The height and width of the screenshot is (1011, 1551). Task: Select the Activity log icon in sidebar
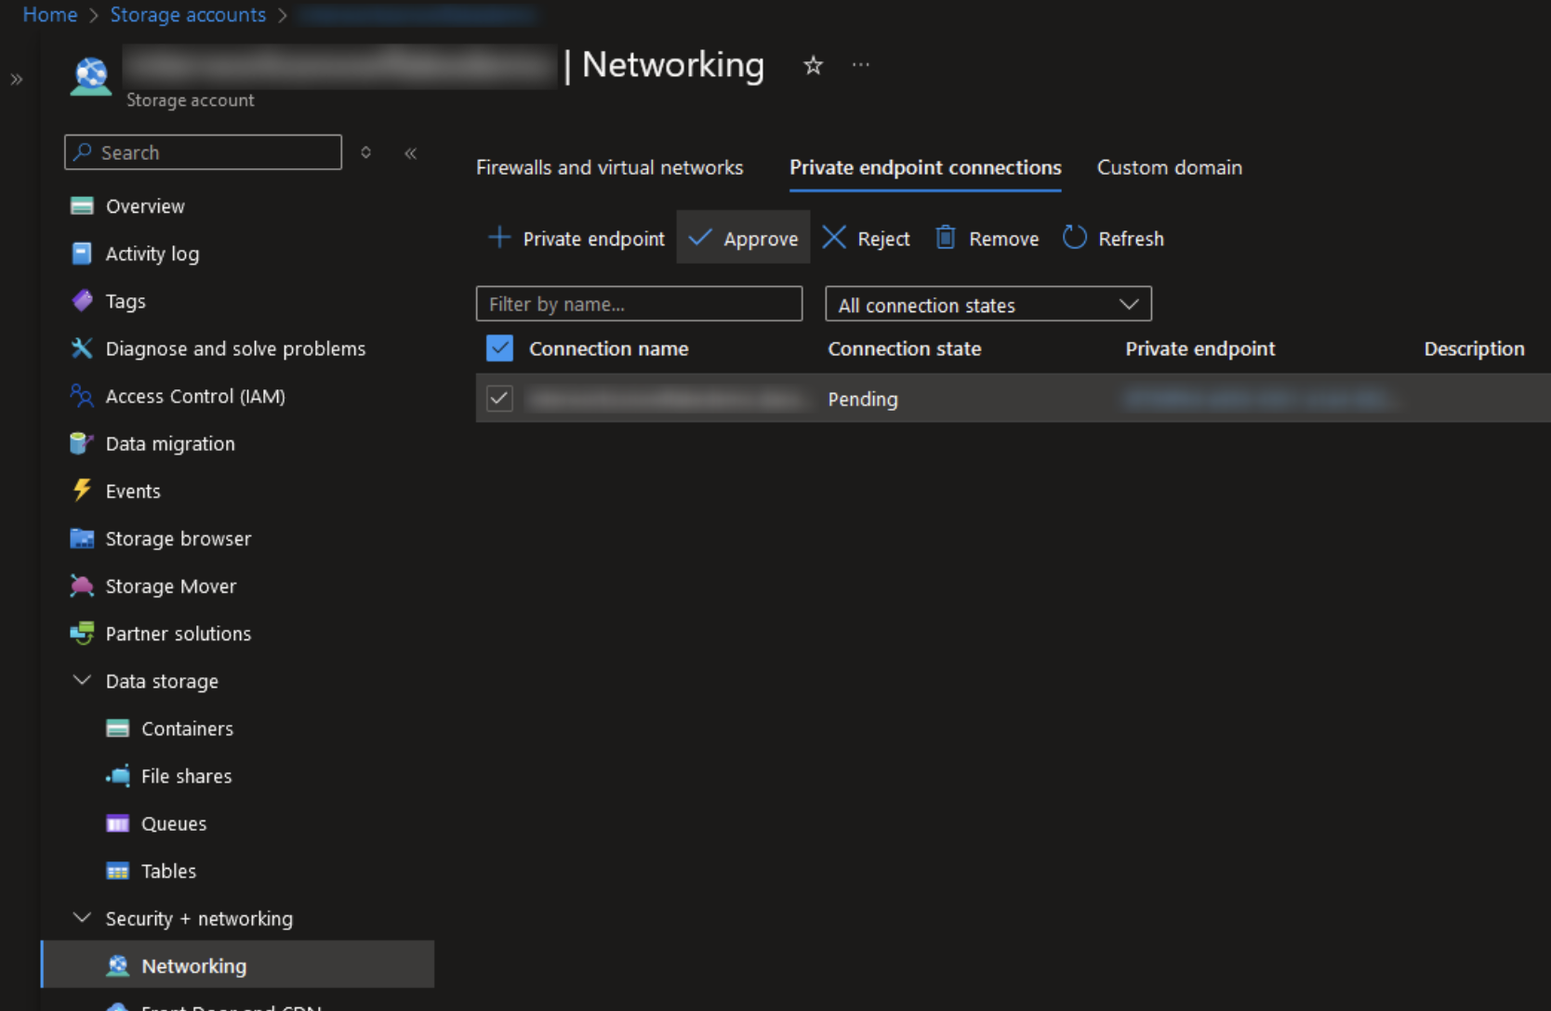coord(81,253)
